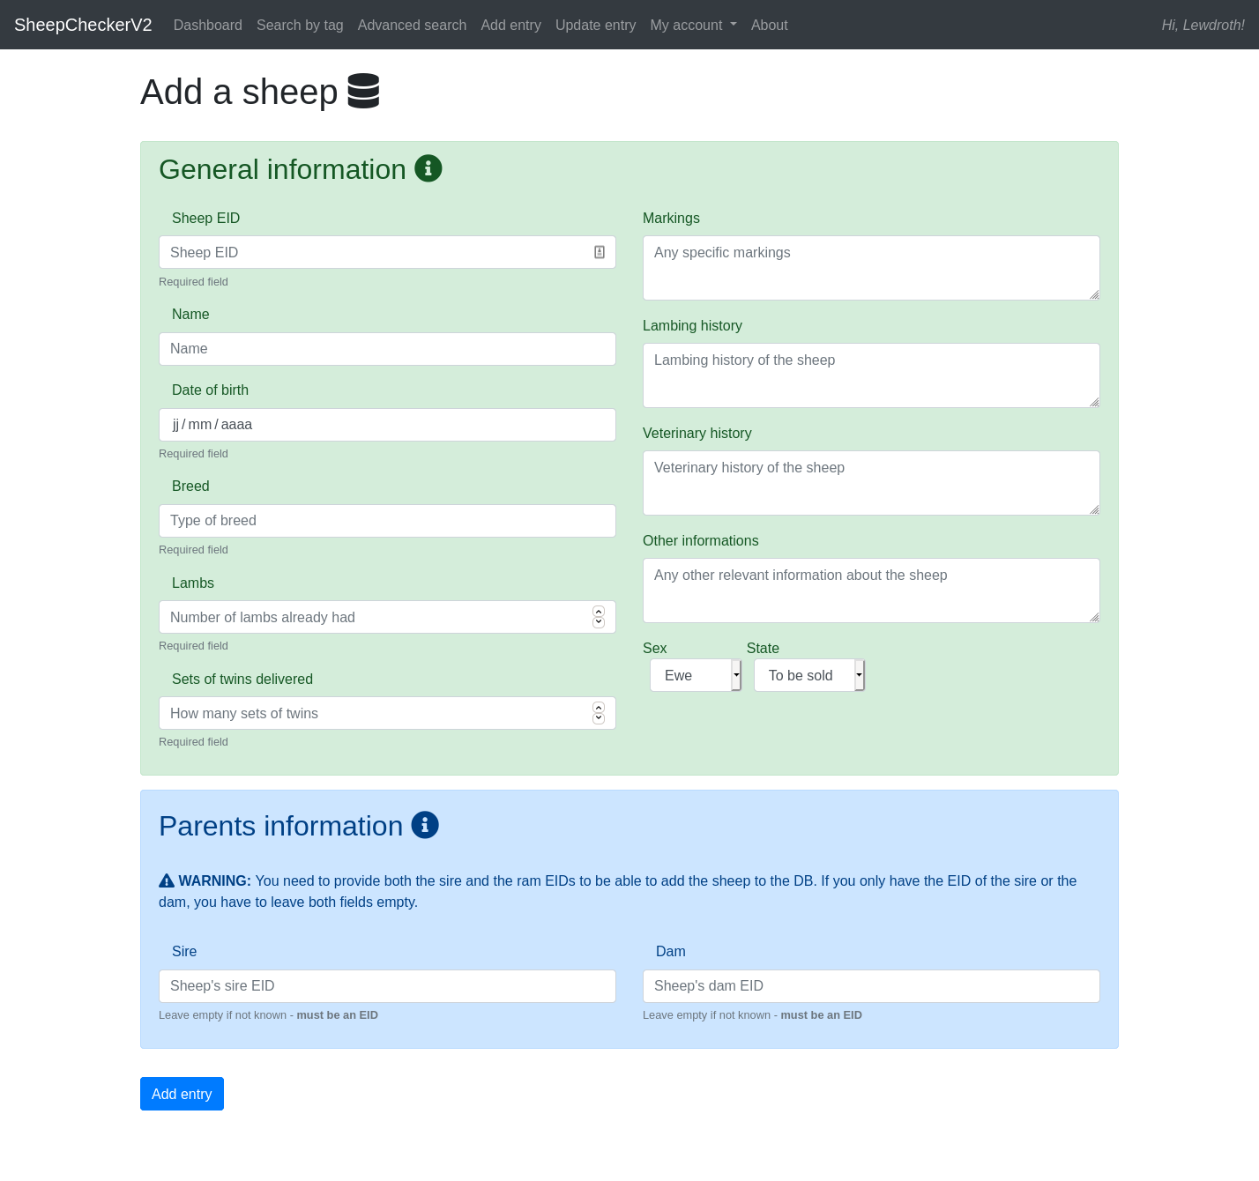The image size is (1259, 1181).
Task: Click the Sets of twins spinner arrows
Action: [599, 713]
